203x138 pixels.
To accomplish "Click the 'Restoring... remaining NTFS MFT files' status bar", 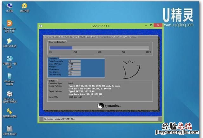I will pyautogui.click(x=101, y=119).
